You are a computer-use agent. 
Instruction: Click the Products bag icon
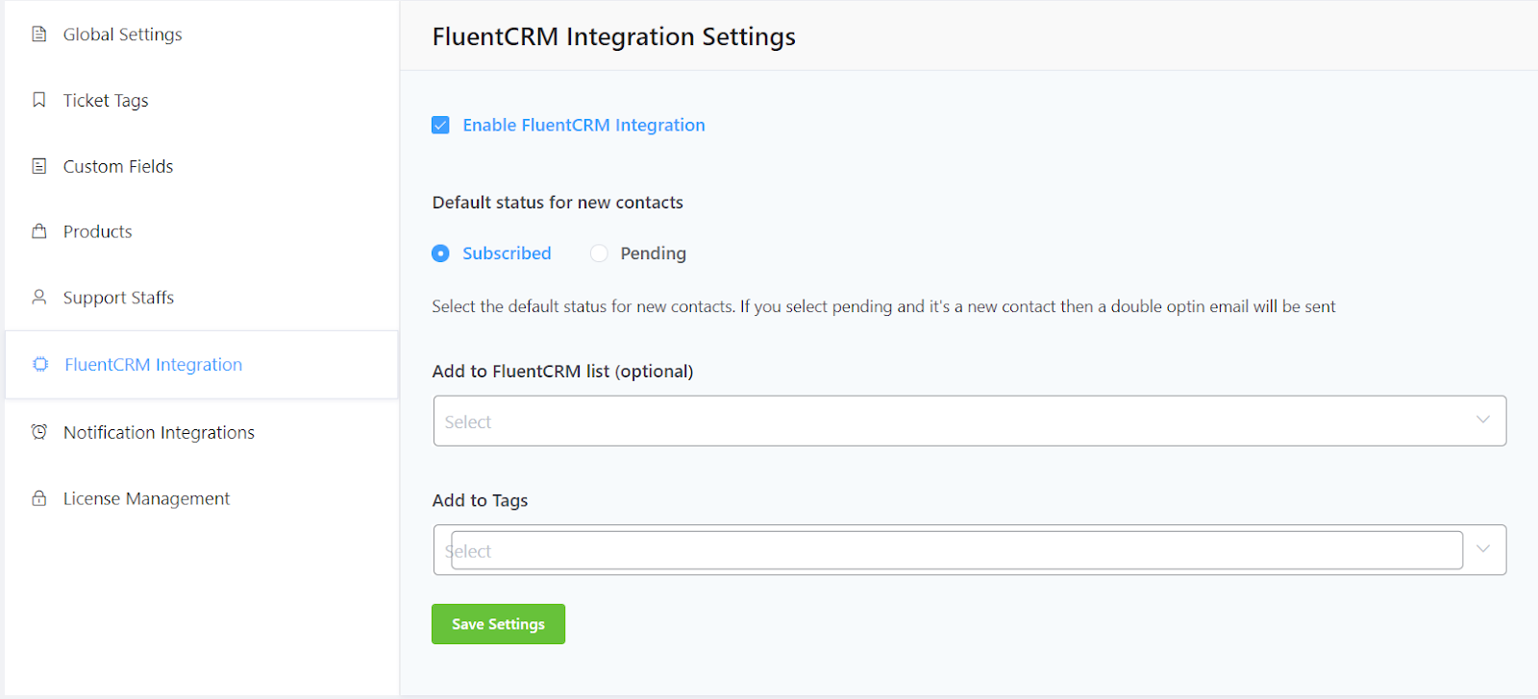point(39,231)
